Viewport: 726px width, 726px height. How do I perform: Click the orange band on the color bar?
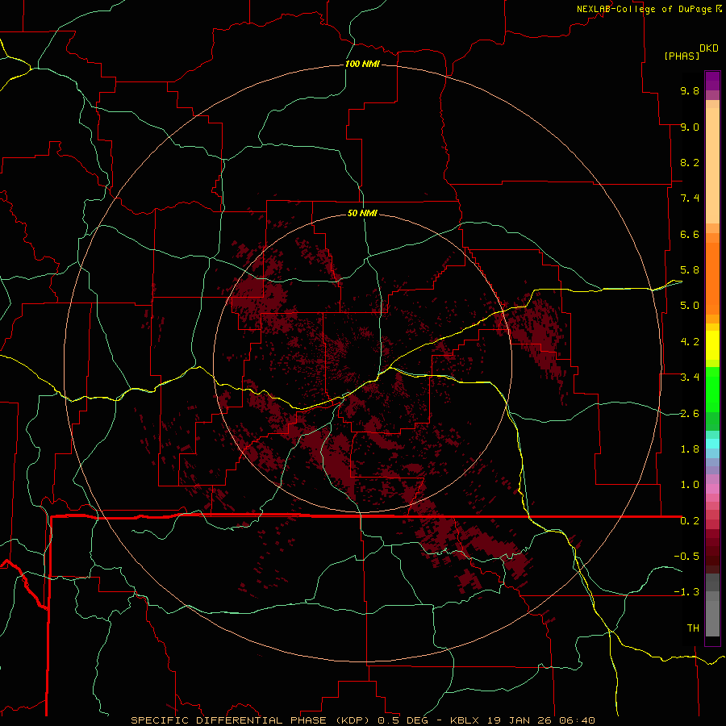click(x=712, y=279)
